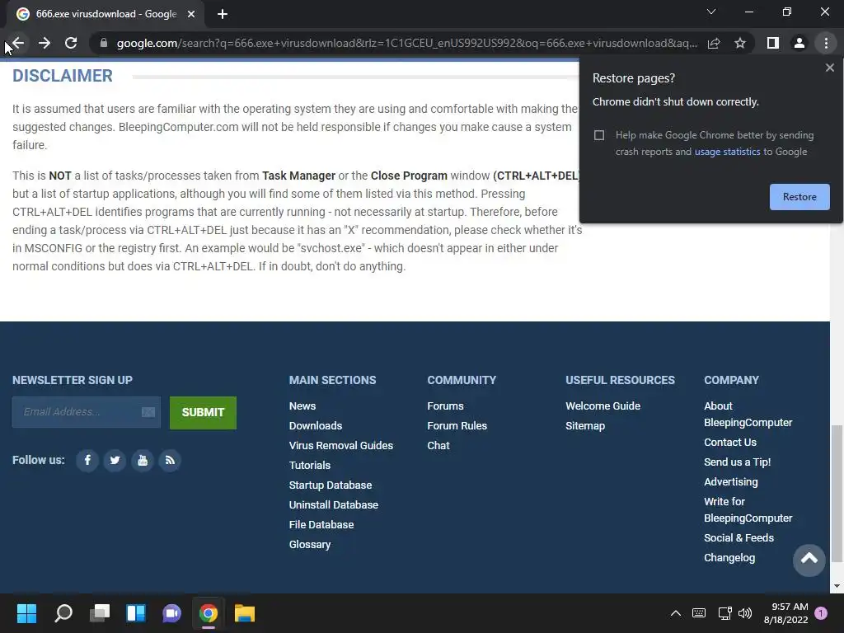Viewport: 844px width, 633px height.
Task: Open About BleepingComputer
Action: (x=748, y=414)
